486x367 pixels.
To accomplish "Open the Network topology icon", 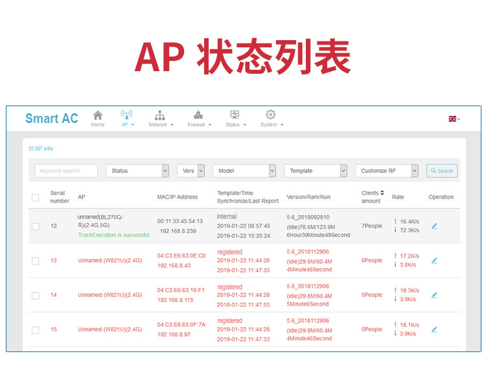I will tap(159, 115).
